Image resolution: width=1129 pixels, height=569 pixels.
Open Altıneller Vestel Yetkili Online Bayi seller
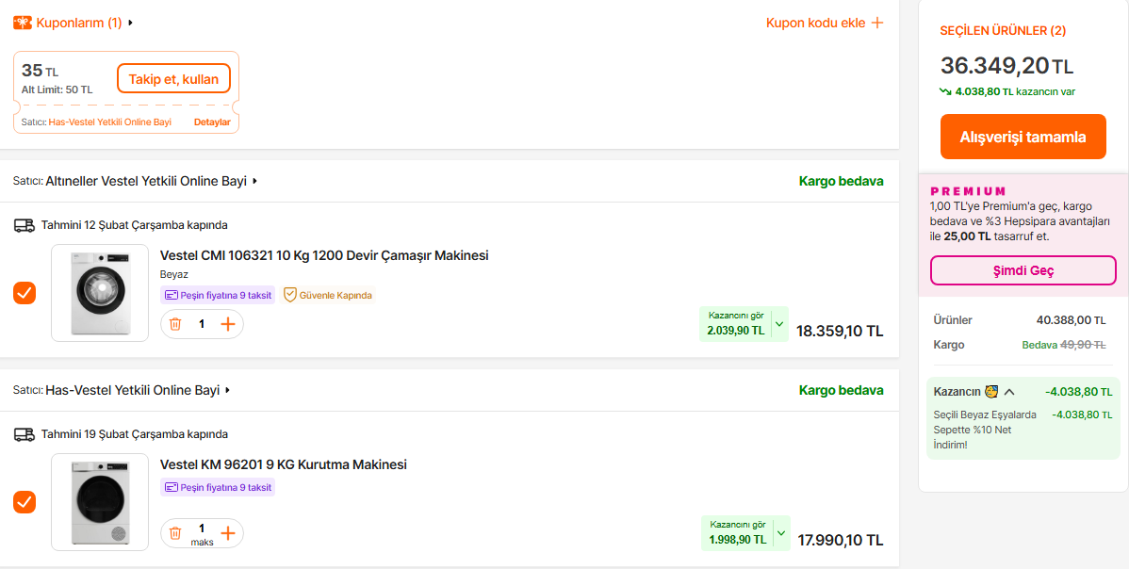coord(146,181)
